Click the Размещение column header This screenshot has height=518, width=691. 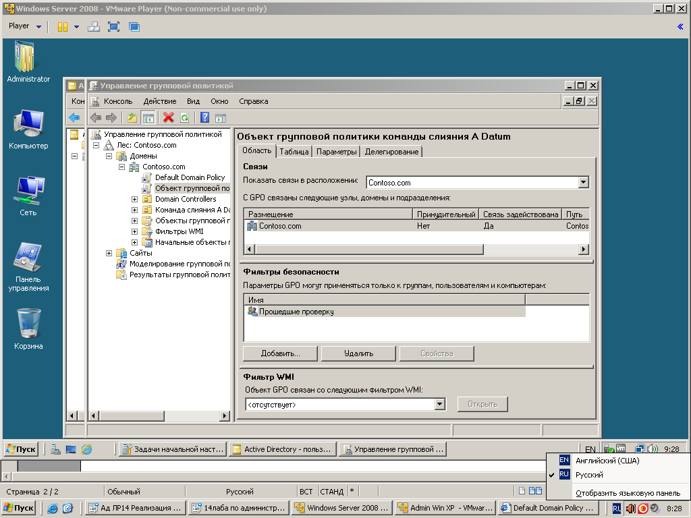tap(329, 214)
